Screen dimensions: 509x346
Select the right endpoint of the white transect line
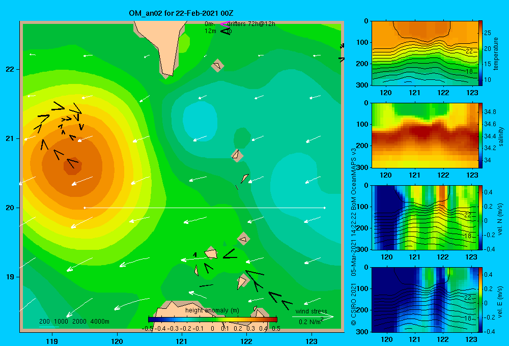(325, 208)
